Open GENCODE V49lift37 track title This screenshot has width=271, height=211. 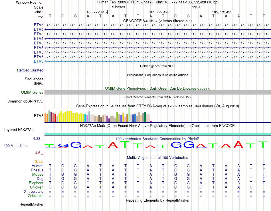[x=157, y=21]
